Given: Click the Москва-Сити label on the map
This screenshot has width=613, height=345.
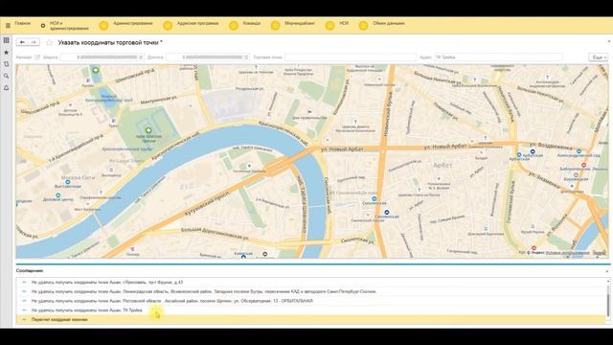Looking at the screenshot, I should point(79,177).
